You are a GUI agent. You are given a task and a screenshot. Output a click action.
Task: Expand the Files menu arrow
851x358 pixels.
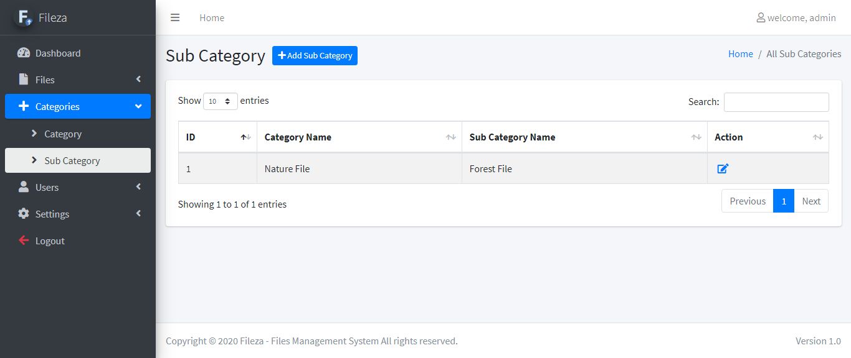[138, 80]
